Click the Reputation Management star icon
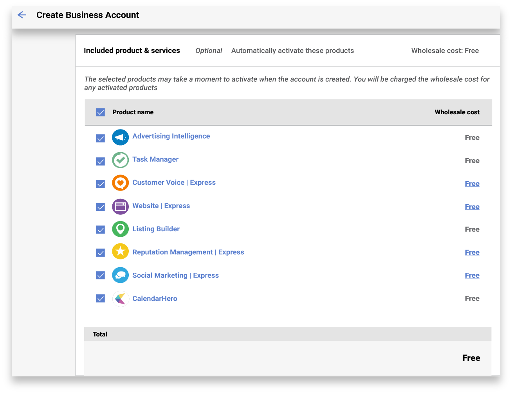Screen dimensions: 512x394 pos(120,252)
